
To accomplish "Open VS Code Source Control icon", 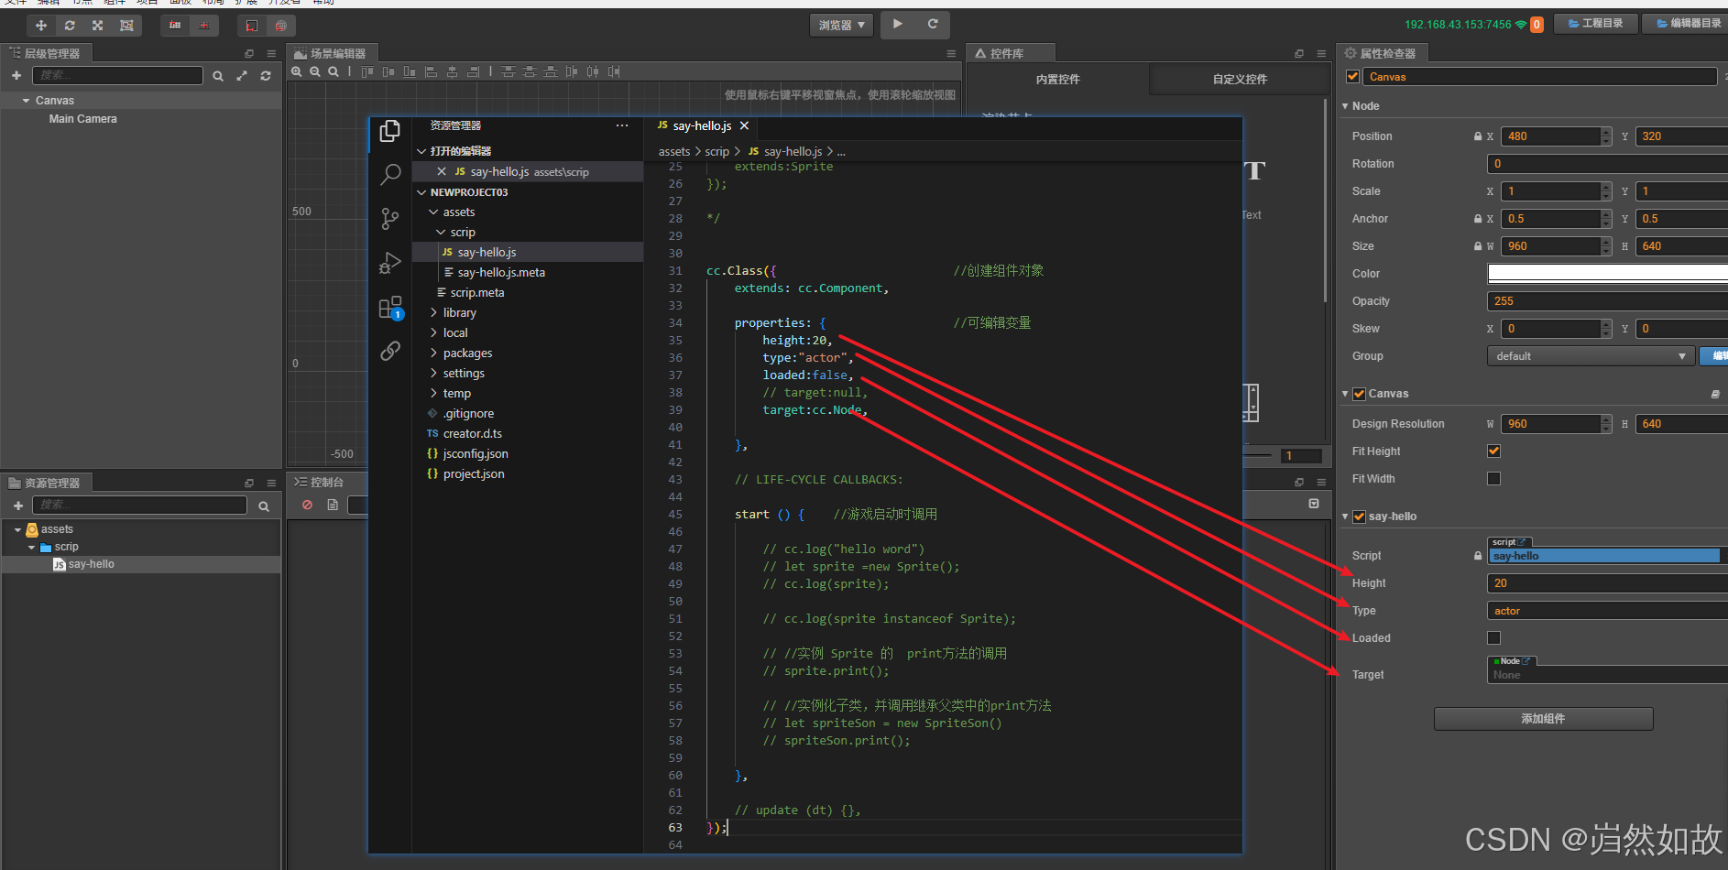I will click(390, 218).
